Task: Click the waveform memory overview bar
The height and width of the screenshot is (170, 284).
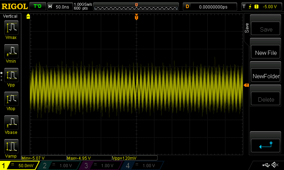Action: point(137,7)
